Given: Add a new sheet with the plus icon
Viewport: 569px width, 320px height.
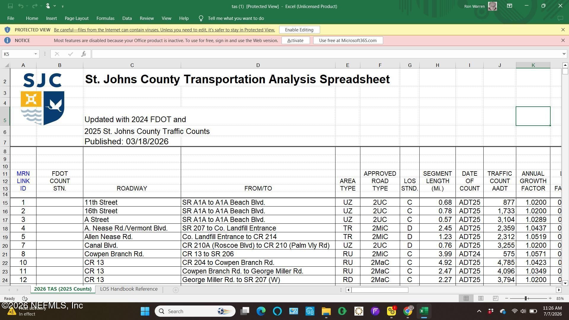Looking at the screenshot, I should point(175,290).
